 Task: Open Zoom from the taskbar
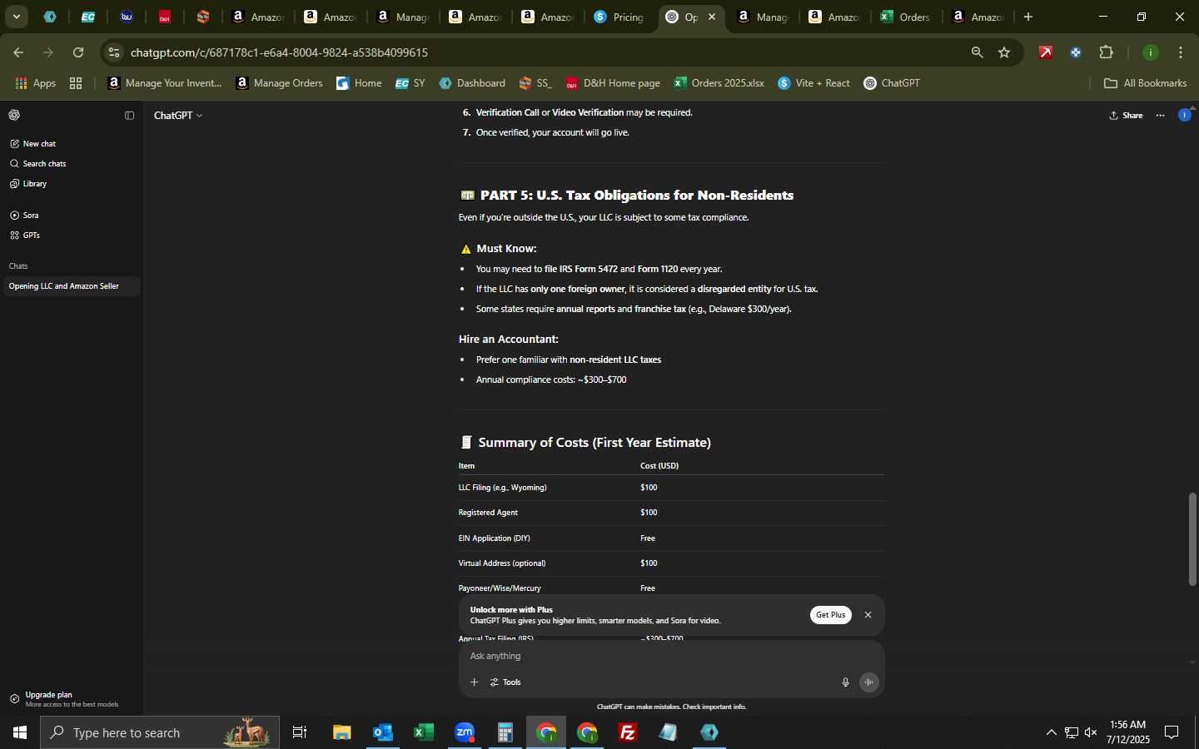pos(464,732)
